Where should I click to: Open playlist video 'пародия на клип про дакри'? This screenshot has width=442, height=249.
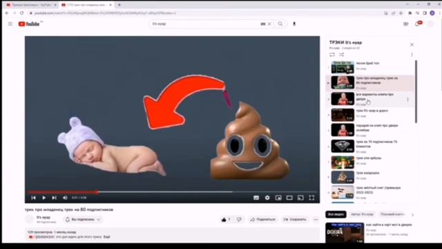tap(377, 128)
